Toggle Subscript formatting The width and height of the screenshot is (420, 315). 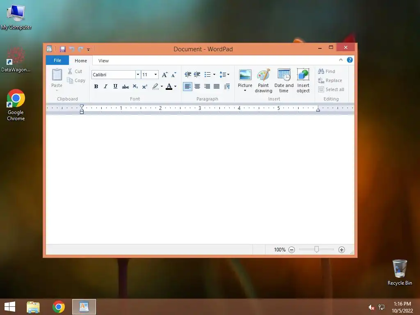(135, 86)
